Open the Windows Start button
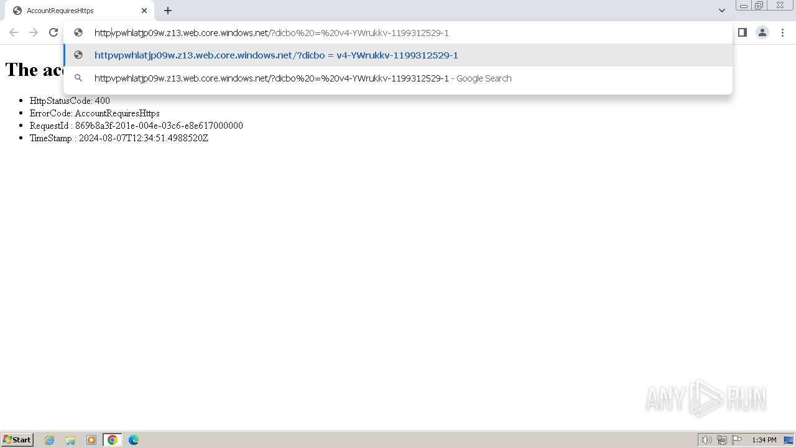The width and height of the screenshot is (796, 448). [17, 440]
